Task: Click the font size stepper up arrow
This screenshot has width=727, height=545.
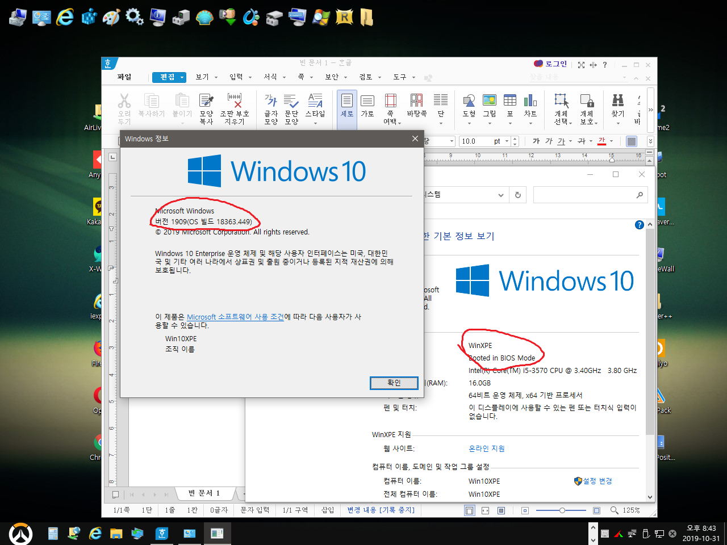Action: point(515,138)
